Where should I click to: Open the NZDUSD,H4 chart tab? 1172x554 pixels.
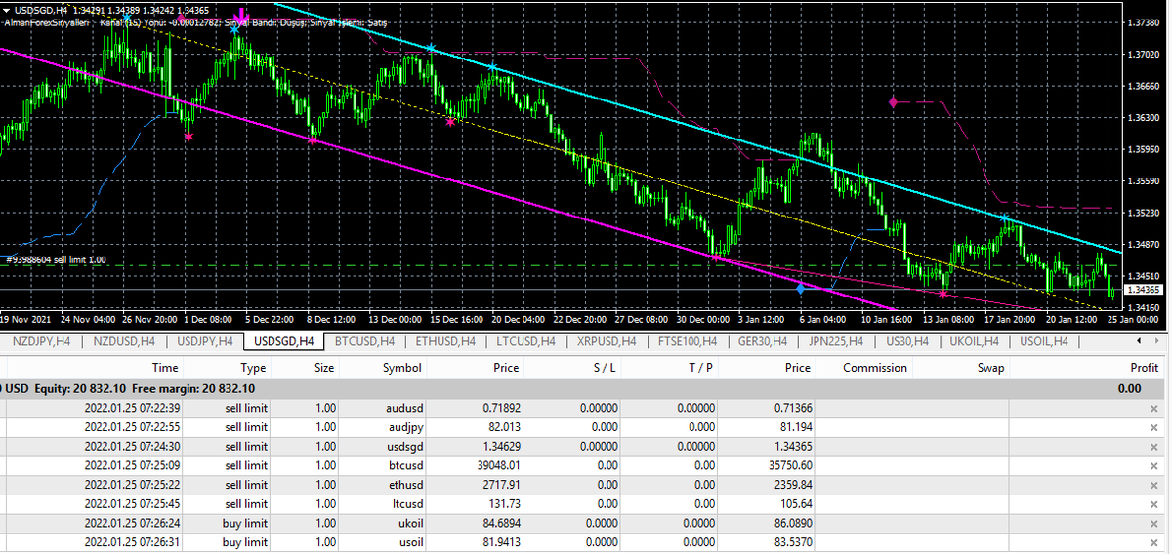click(122, 341)
